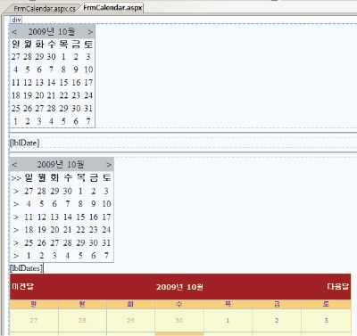The height and width of the screenshot is (336, 357).
Task: Select the week row starting with 4
Action: coord(16,204)
